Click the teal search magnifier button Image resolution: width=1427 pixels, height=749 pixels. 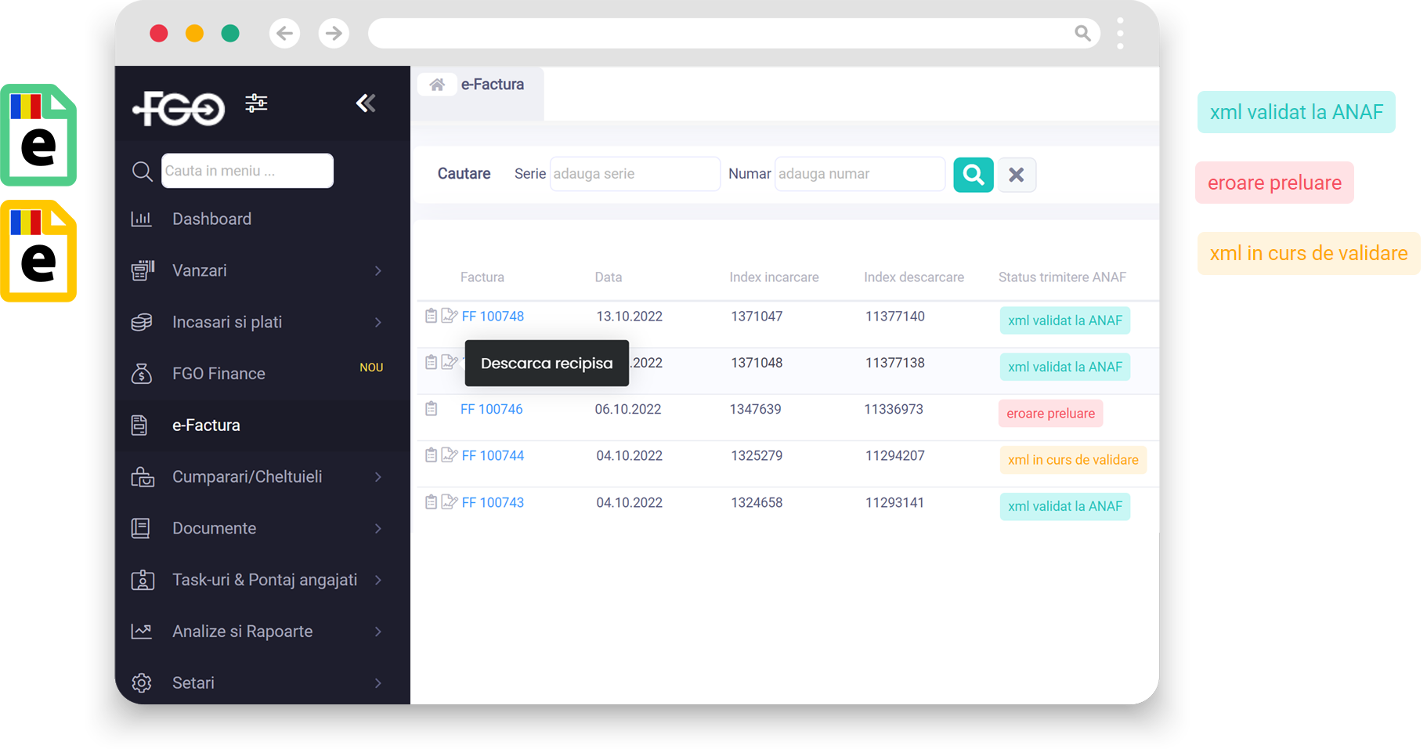[x=973, y=175]
